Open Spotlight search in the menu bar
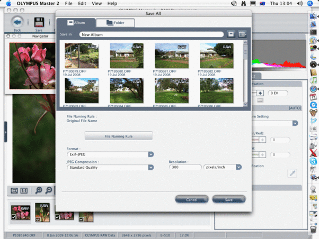The height and width of the screenshot is (239, 319). point(312,4)
